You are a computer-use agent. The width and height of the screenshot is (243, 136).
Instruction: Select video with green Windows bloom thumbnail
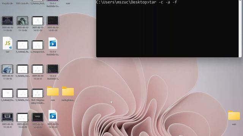(x=22, y=21)
